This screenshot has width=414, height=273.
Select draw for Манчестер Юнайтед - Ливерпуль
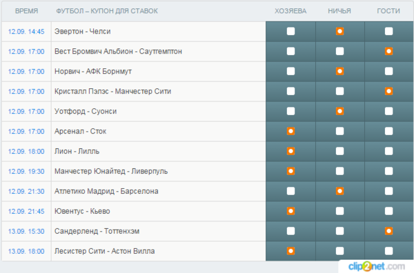coord(339,171)
